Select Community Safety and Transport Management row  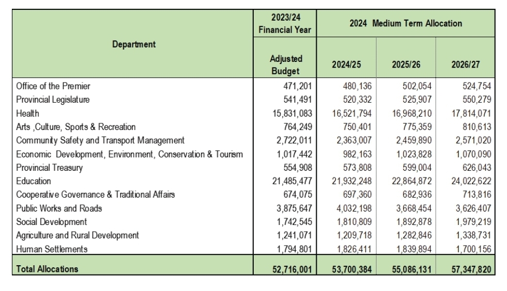[x=100, y=140]
